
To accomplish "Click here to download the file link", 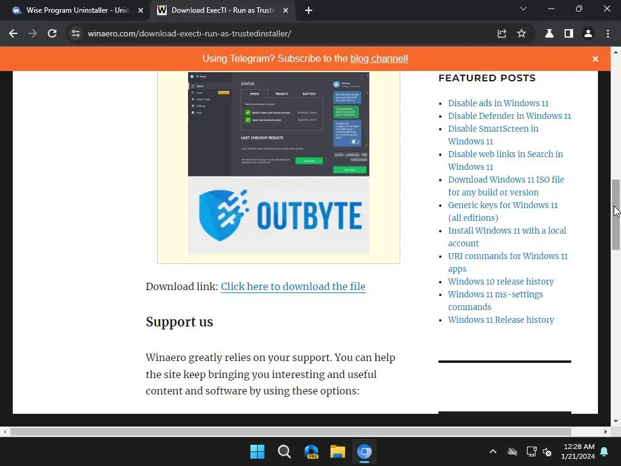I will tap(293, 286).
